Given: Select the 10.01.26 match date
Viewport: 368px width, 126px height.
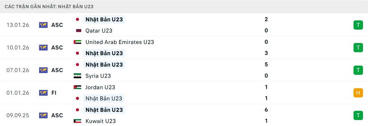Looking at the screenshot, I should (x=18, y=48).
